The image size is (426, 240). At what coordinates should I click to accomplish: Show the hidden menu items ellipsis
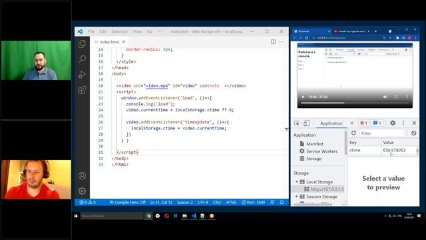pyautogui.click(x=160, y=31)
